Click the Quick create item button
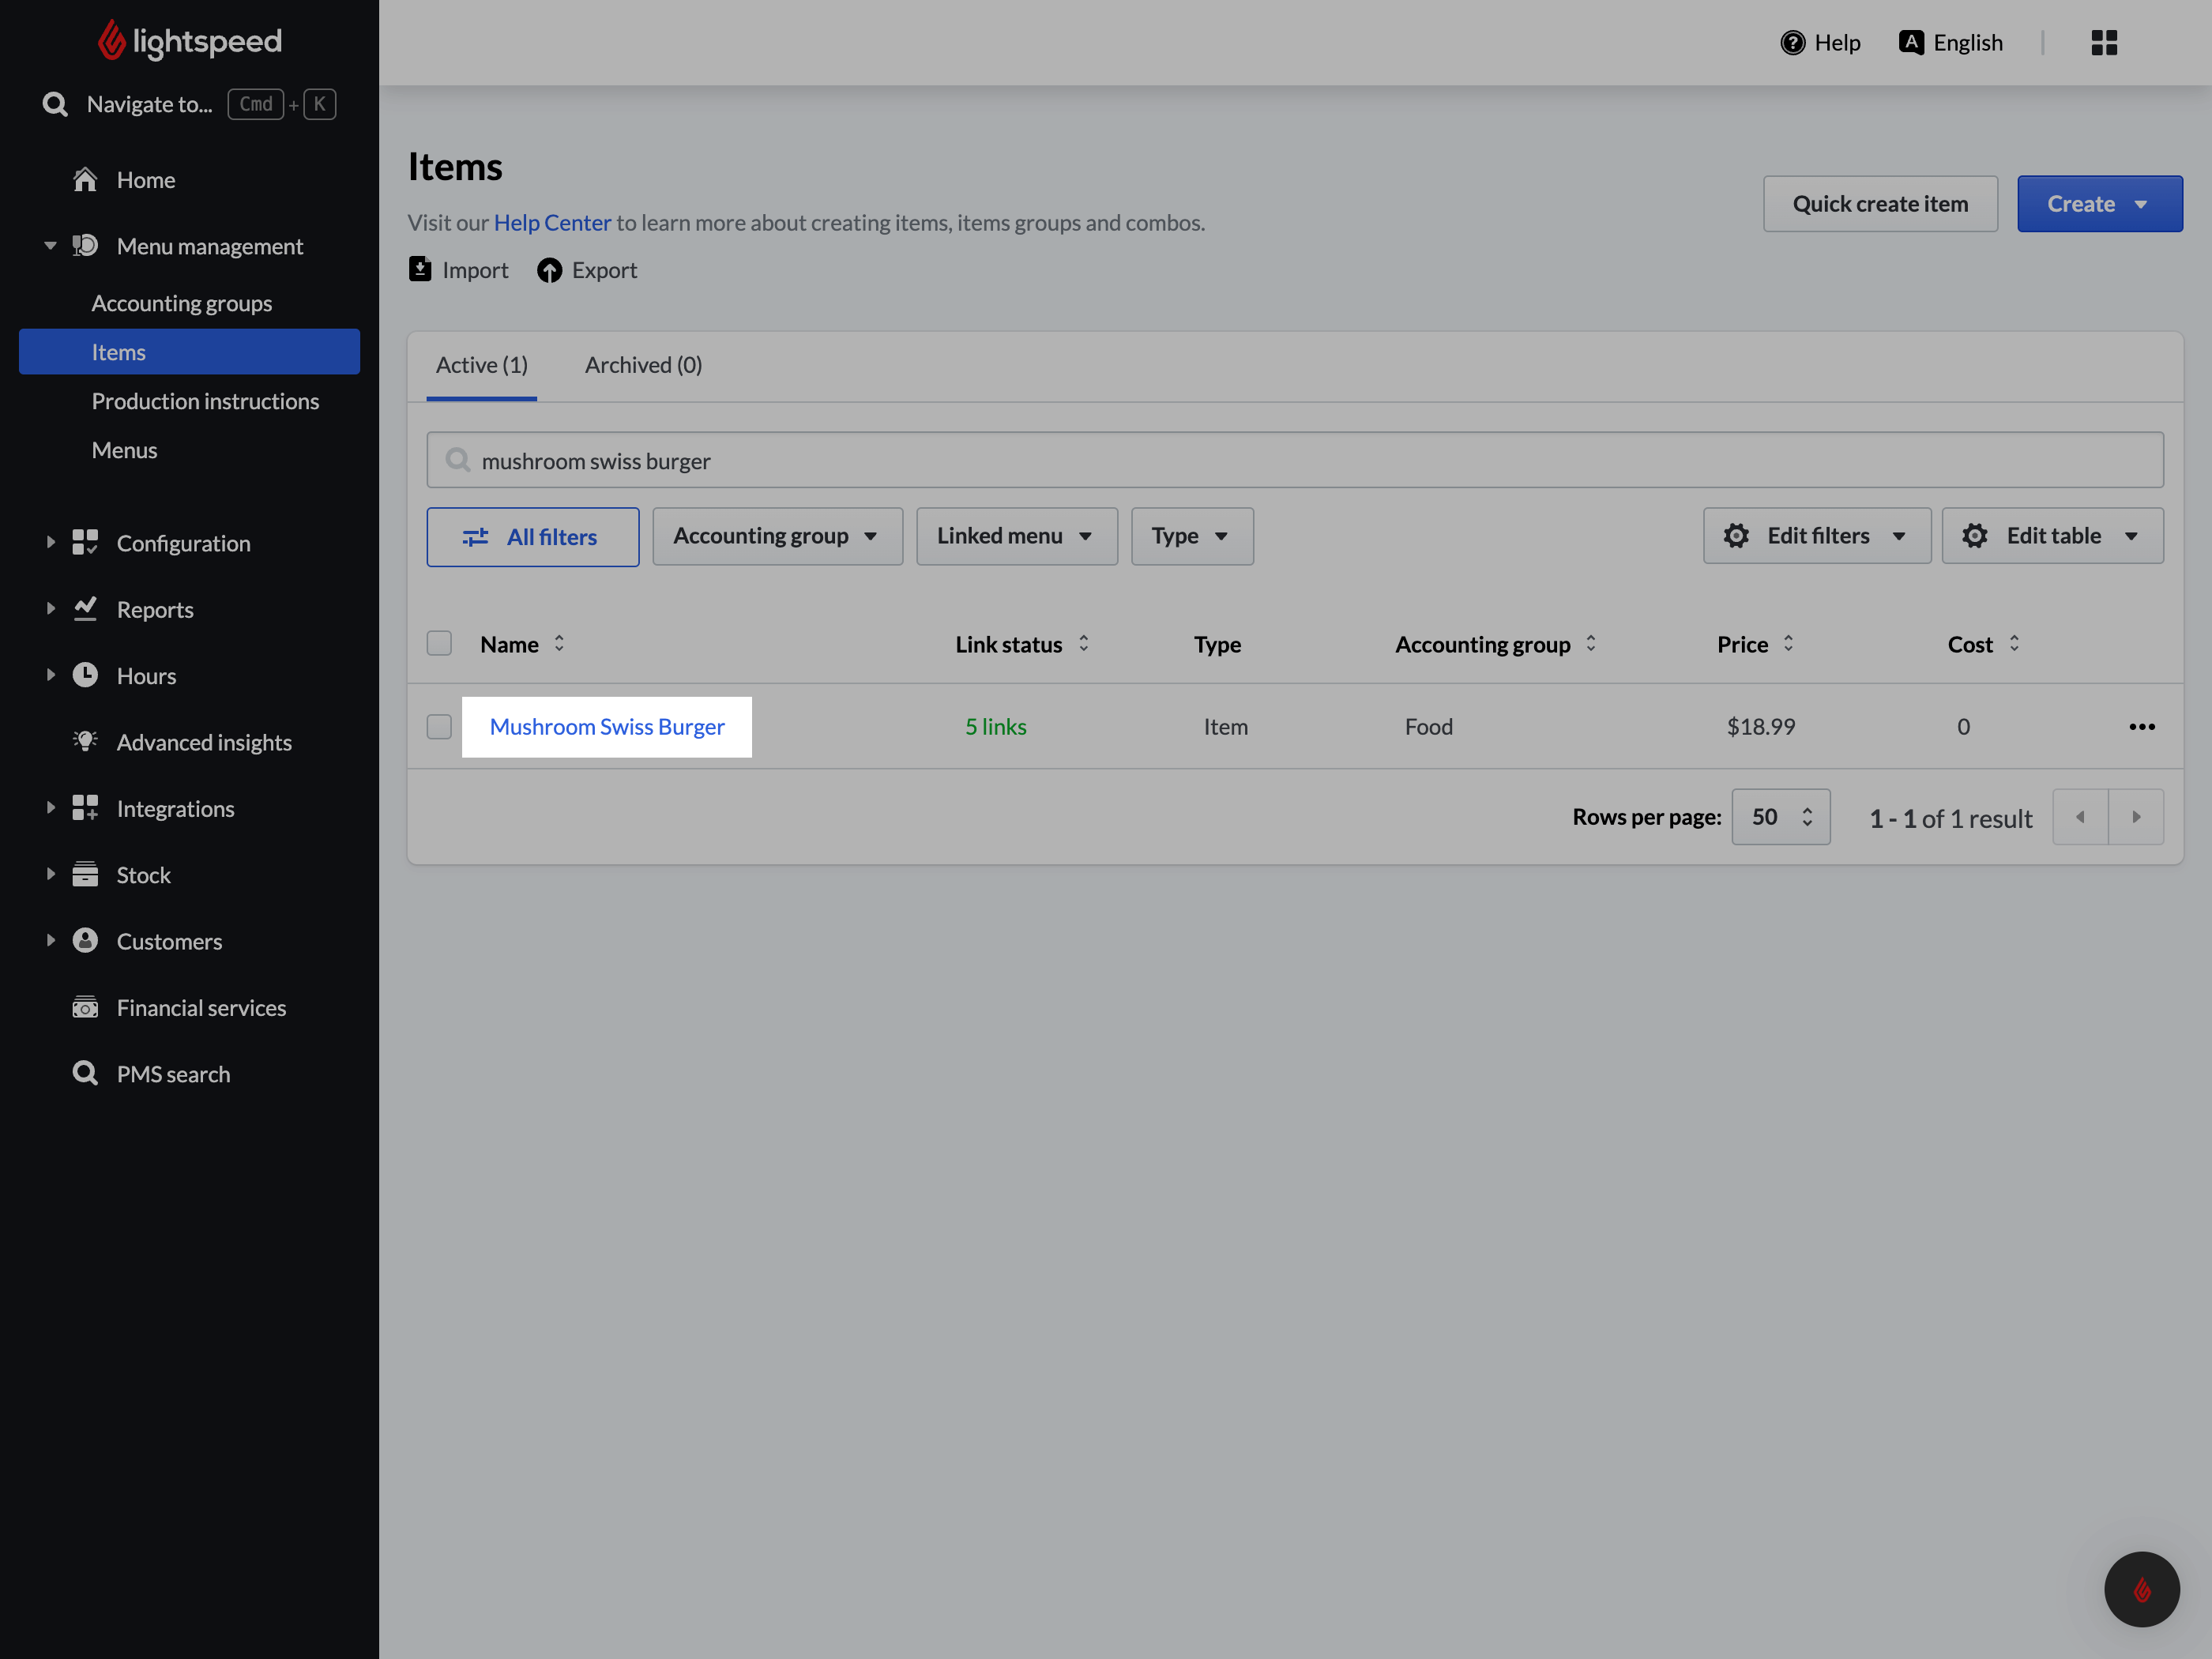This screenshot has height=1659, width=2212. 1879,202
